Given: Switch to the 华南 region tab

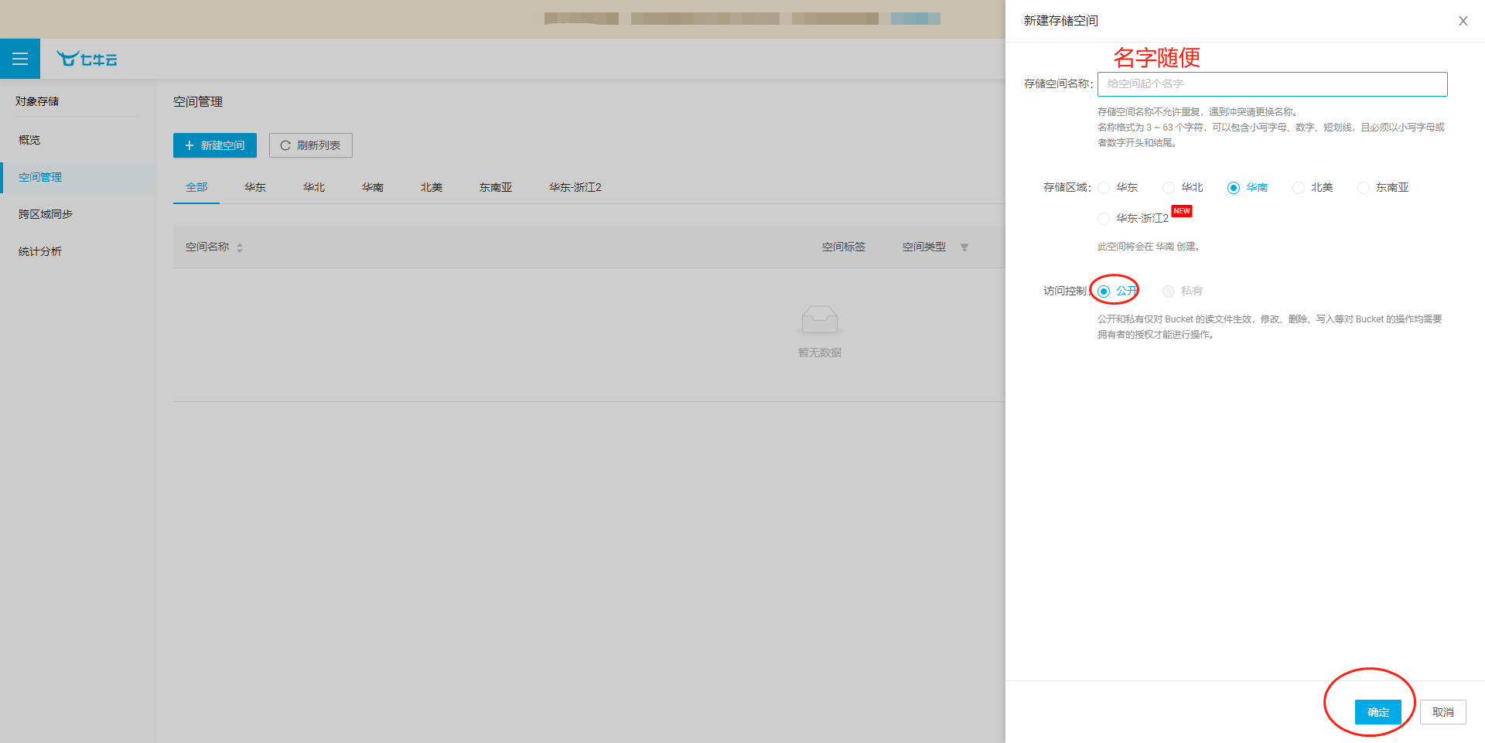Looking at the screenshot, I should pos(372,187).
